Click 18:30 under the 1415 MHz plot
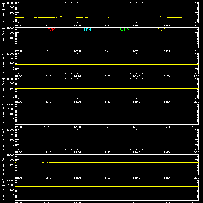 click(107, 102)
